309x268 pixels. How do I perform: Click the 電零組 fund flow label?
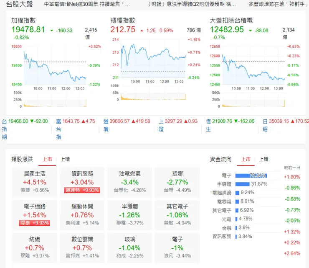click(x=224, y=202)
